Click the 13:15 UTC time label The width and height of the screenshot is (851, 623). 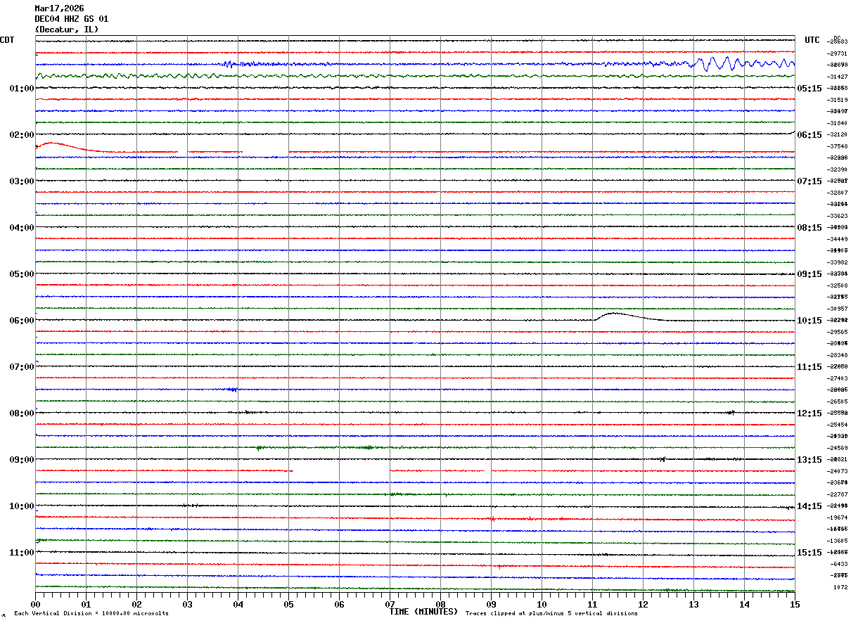[x=810, y=460]
